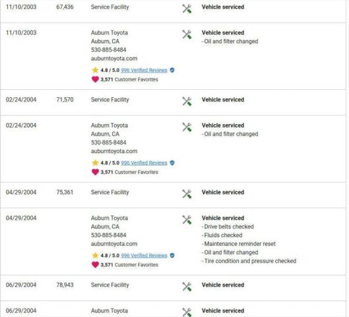
Task: Click verified shield badge in 02/24/2004 entry
Action: (172, 163)
